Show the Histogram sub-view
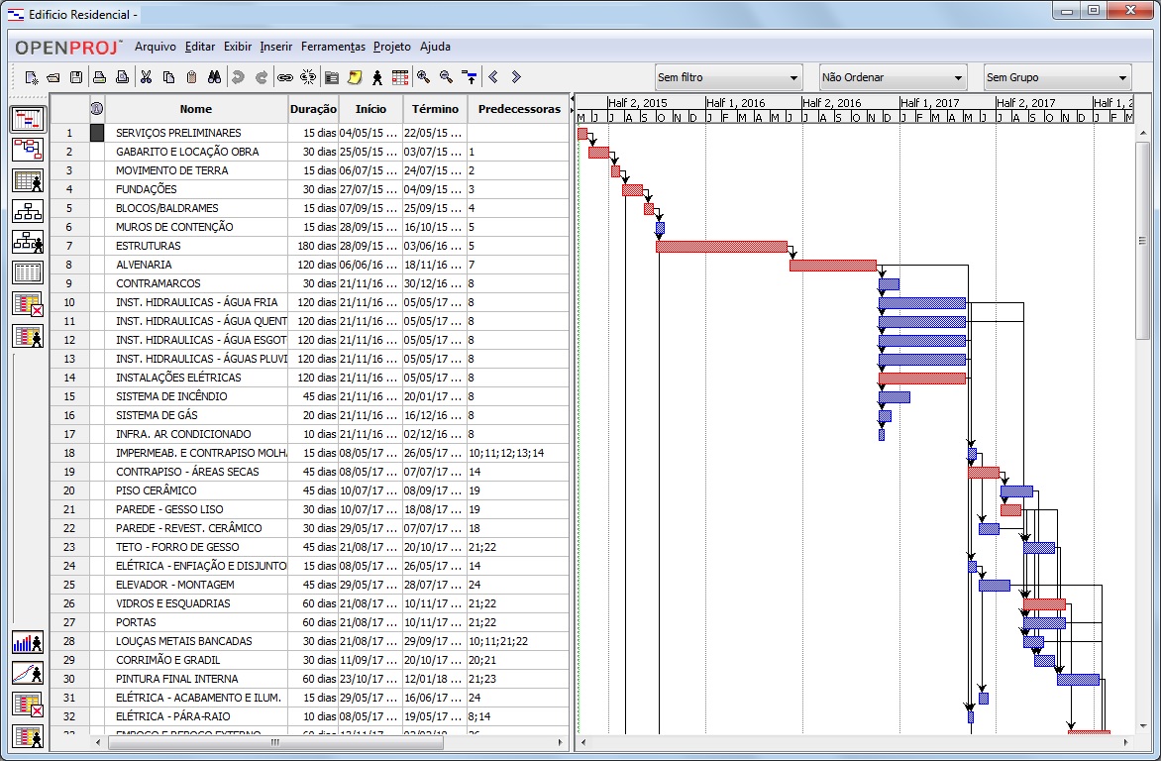This screenshot has width=1161, height=761. tap(28, 642)
